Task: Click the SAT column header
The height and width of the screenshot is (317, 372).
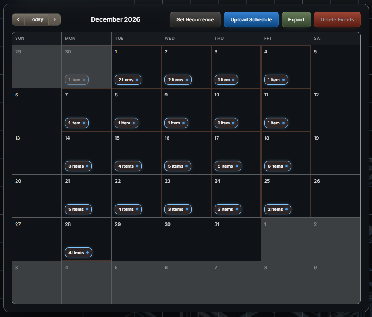Action: [335, 39]
